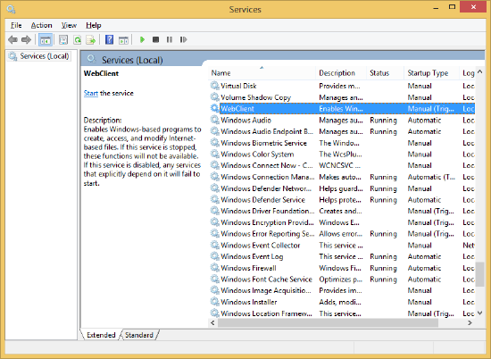Select the Windows Connection Manager service
Viewport: 491px width, 359px height.
342,177
